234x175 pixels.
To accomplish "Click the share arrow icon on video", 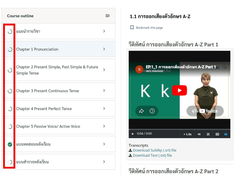I will click(x=141, y=111).
